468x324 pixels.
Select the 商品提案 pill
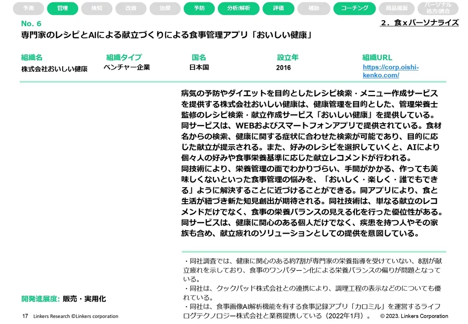pyautogui.click(x=396, y=8)
